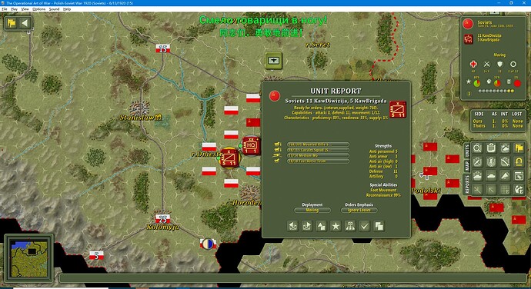Switch to the UNITS side tab
Viewport: 531px width, 289px height.
point(467,151)
